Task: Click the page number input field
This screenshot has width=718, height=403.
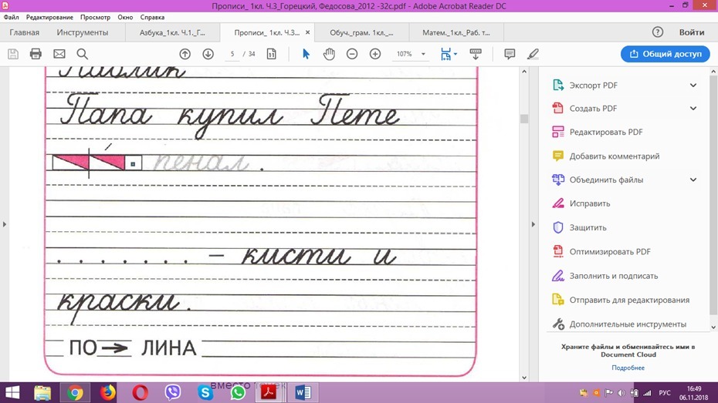Action: point(232,54)
